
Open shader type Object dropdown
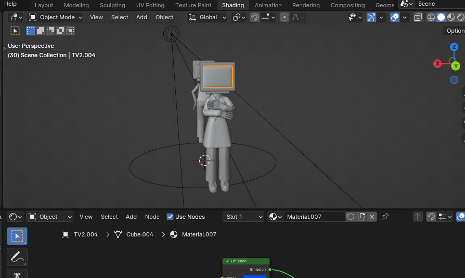(x=50, y=217)
